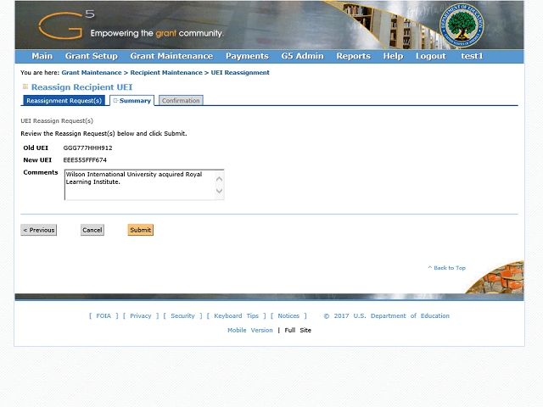Click the Comments field label
This screenshot has height=407, width=543.
pyautogui.click(x=41, y=172)
